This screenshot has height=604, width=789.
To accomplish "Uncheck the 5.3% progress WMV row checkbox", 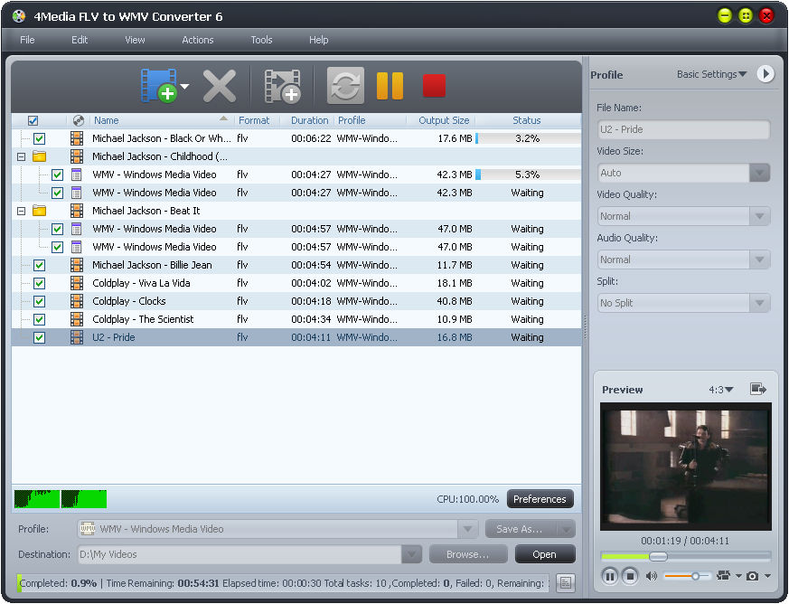I will tap(57, 175).
